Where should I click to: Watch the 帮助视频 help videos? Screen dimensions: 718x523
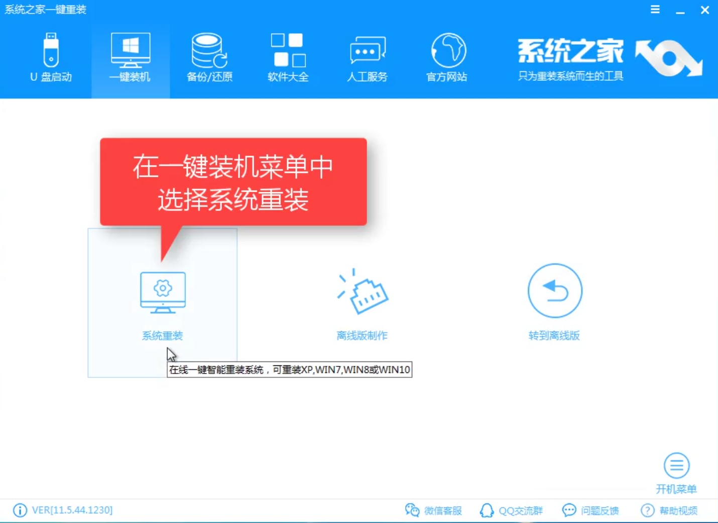(670, 510)
